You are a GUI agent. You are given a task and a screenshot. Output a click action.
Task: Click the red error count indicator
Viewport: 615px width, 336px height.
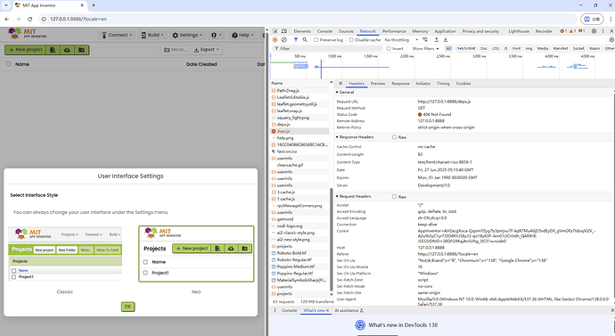tap(563, 31)
